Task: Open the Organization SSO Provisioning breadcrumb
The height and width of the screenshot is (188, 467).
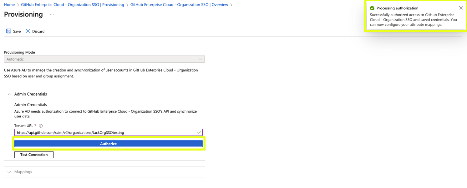Action: point(73,5)
